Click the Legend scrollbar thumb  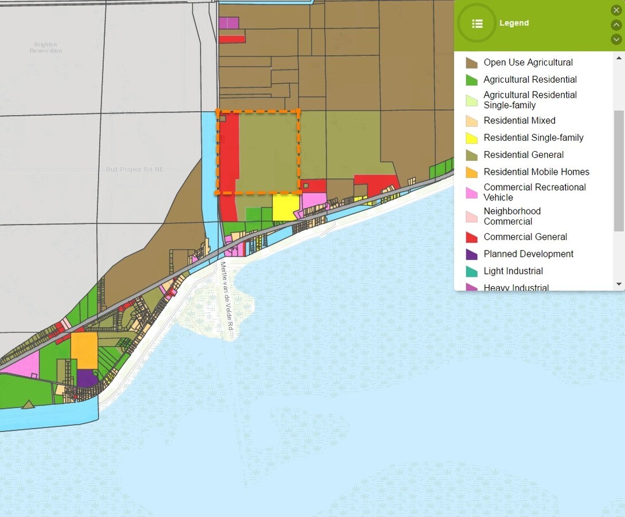(619, 171)
